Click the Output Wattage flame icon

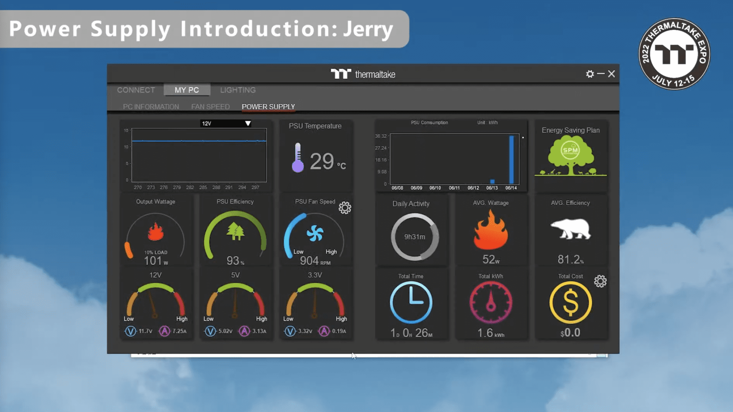tap(156, 232)
